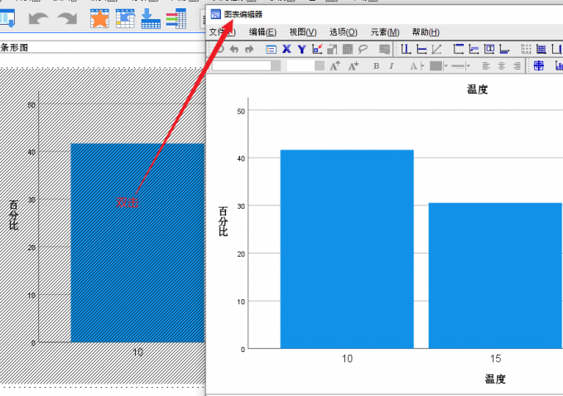Viewport: 563px width, 396px height.
Task: Undo last action in Chart Editor toolbar
Action: [234, 49]
